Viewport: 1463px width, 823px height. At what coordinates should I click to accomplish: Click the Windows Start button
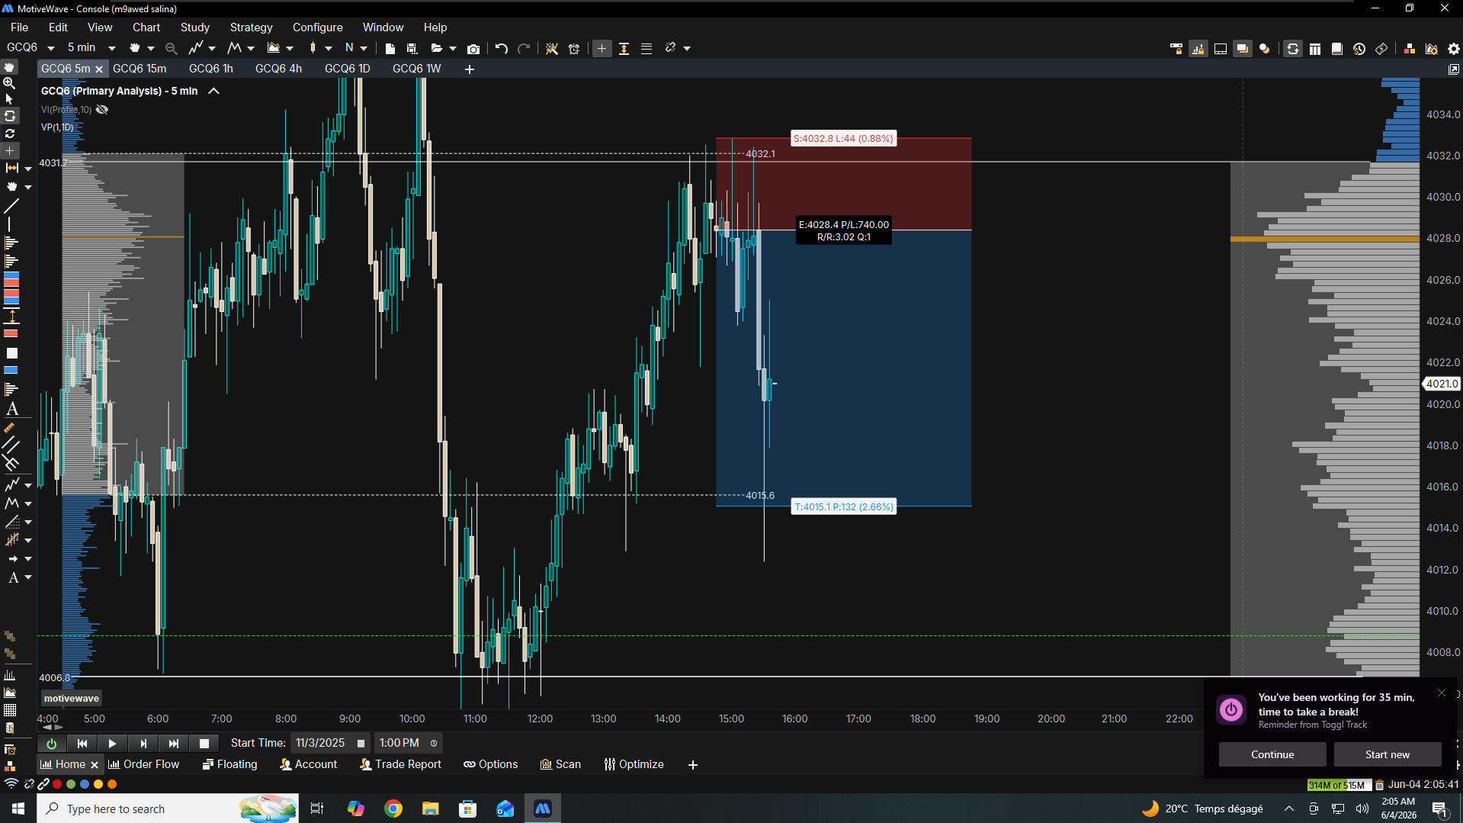point(18,809)
